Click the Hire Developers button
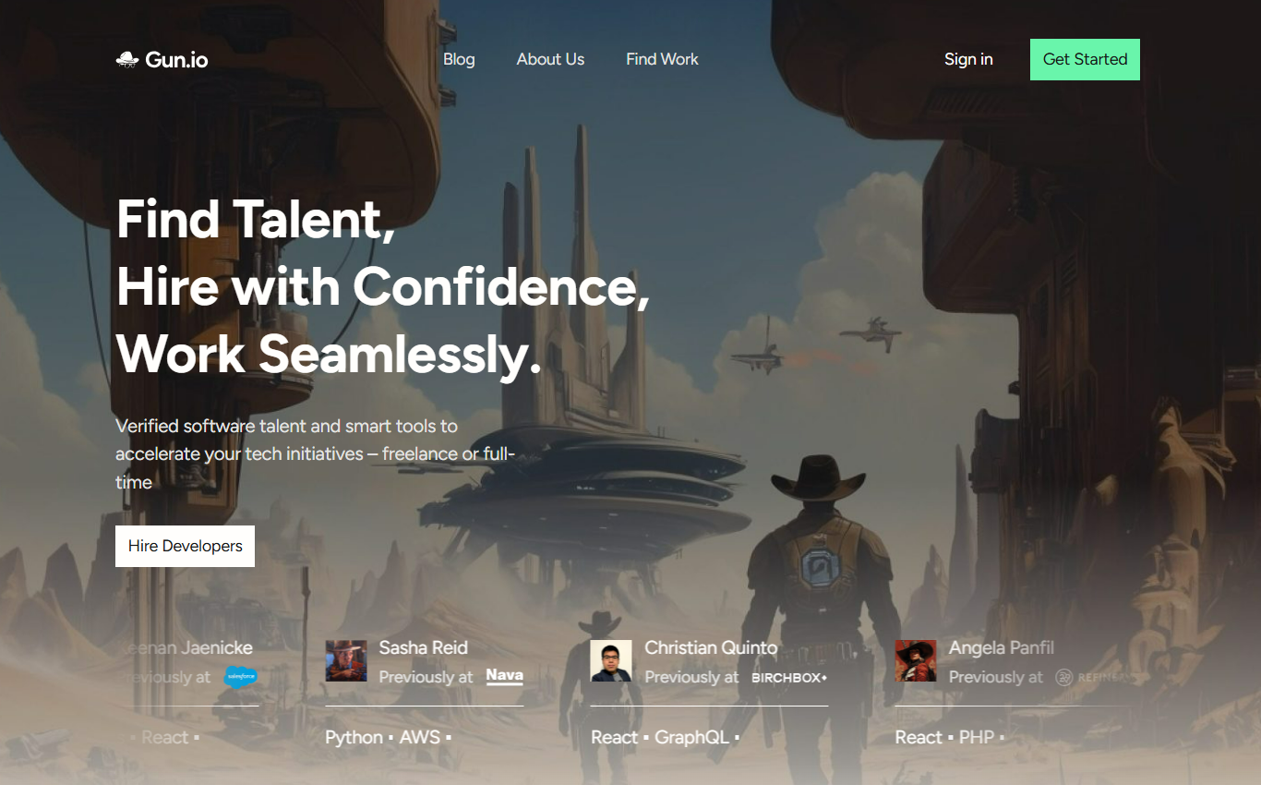 click(185, 546)
